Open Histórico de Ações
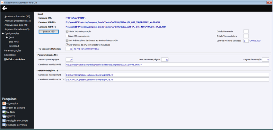273x130 pixels. 14,59
